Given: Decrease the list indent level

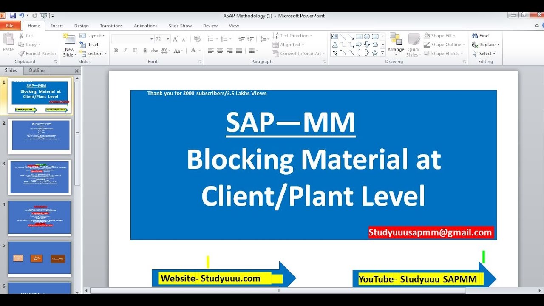Looking at the screenshot, I should (x=241, y=39).
